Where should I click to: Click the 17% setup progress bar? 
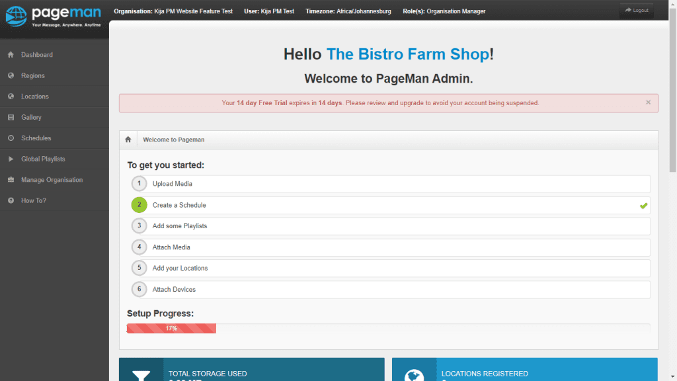coord(171,328)
